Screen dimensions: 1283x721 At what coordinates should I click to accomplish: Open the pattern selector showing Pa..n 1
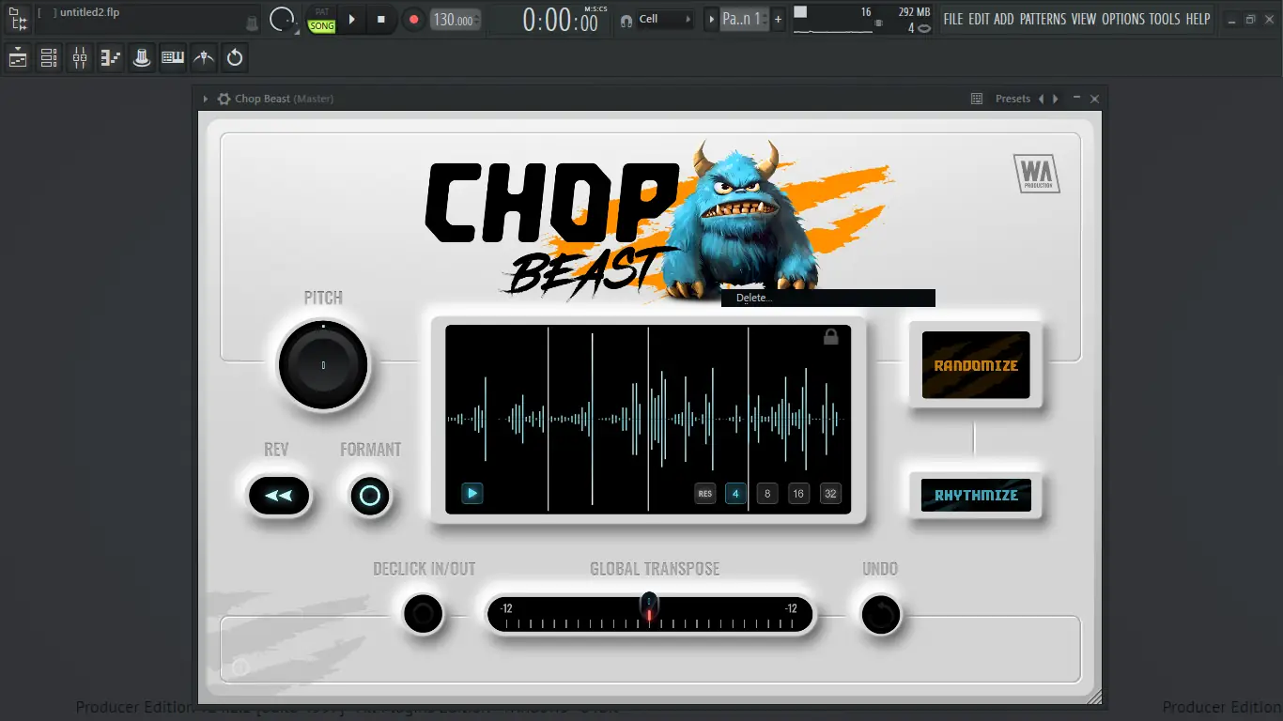[743, 19]
